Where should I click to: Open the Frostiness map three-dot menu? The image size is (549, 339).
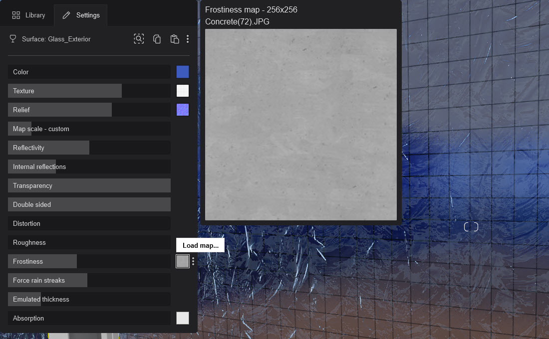pyautogui.click(x=193, y=261)
